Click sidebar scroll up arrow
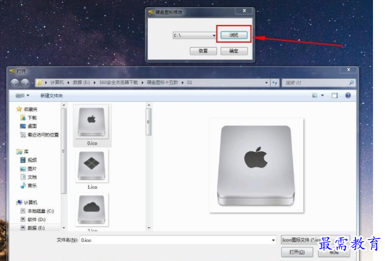Screen dimensions: 385x261 click(x=64, y=105)
